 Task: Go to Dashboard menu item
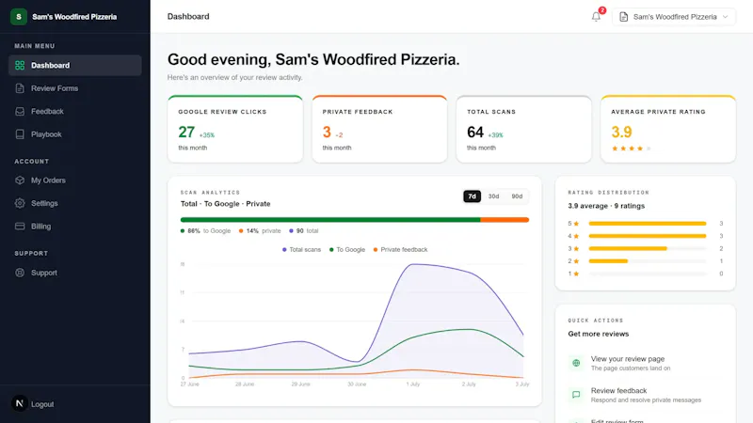[x=75, y=65]
